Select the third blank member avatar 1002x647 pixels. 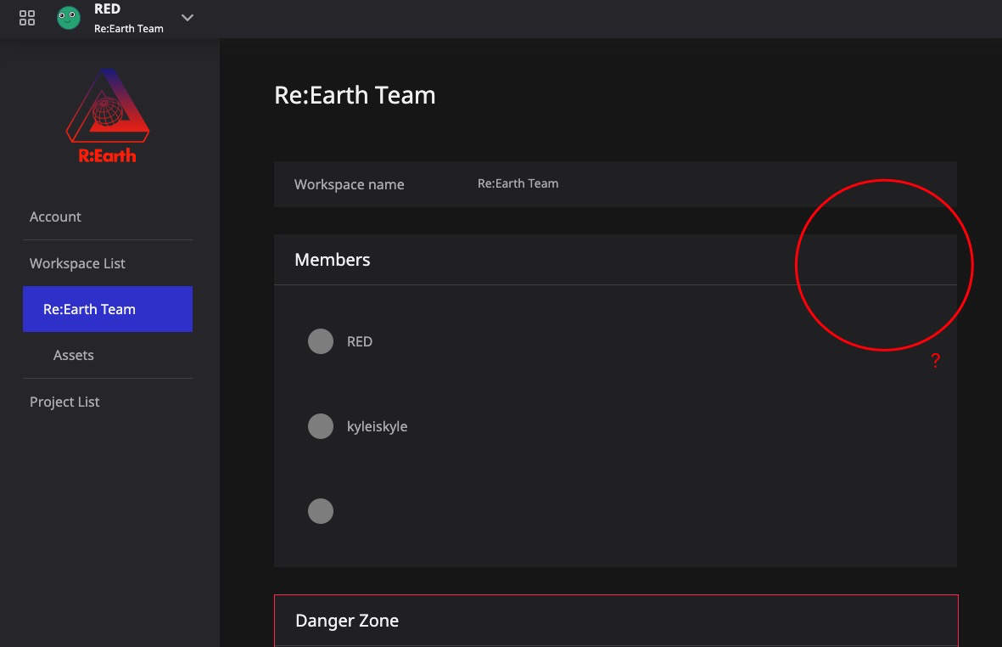click(x=321, y=511)
